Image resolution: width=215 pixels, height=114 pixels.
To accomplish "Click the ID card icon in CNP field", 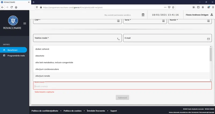I will pyautogui.click(x=118, y=20).
